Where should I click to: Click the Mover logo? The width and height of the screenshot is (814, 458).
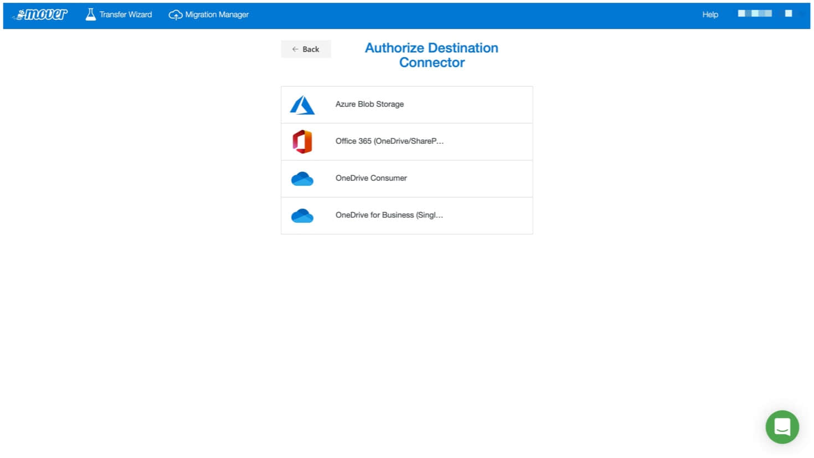40,14
